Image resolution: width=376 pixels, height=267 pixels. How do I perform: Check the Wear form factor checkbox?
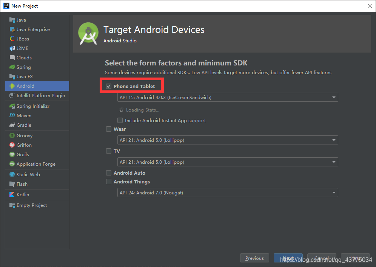tap(109, 129)
